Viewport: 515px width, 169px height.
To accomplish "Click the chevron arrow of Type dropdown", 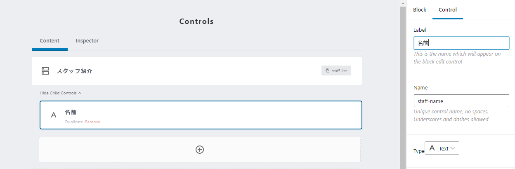I will pos(453,148).
